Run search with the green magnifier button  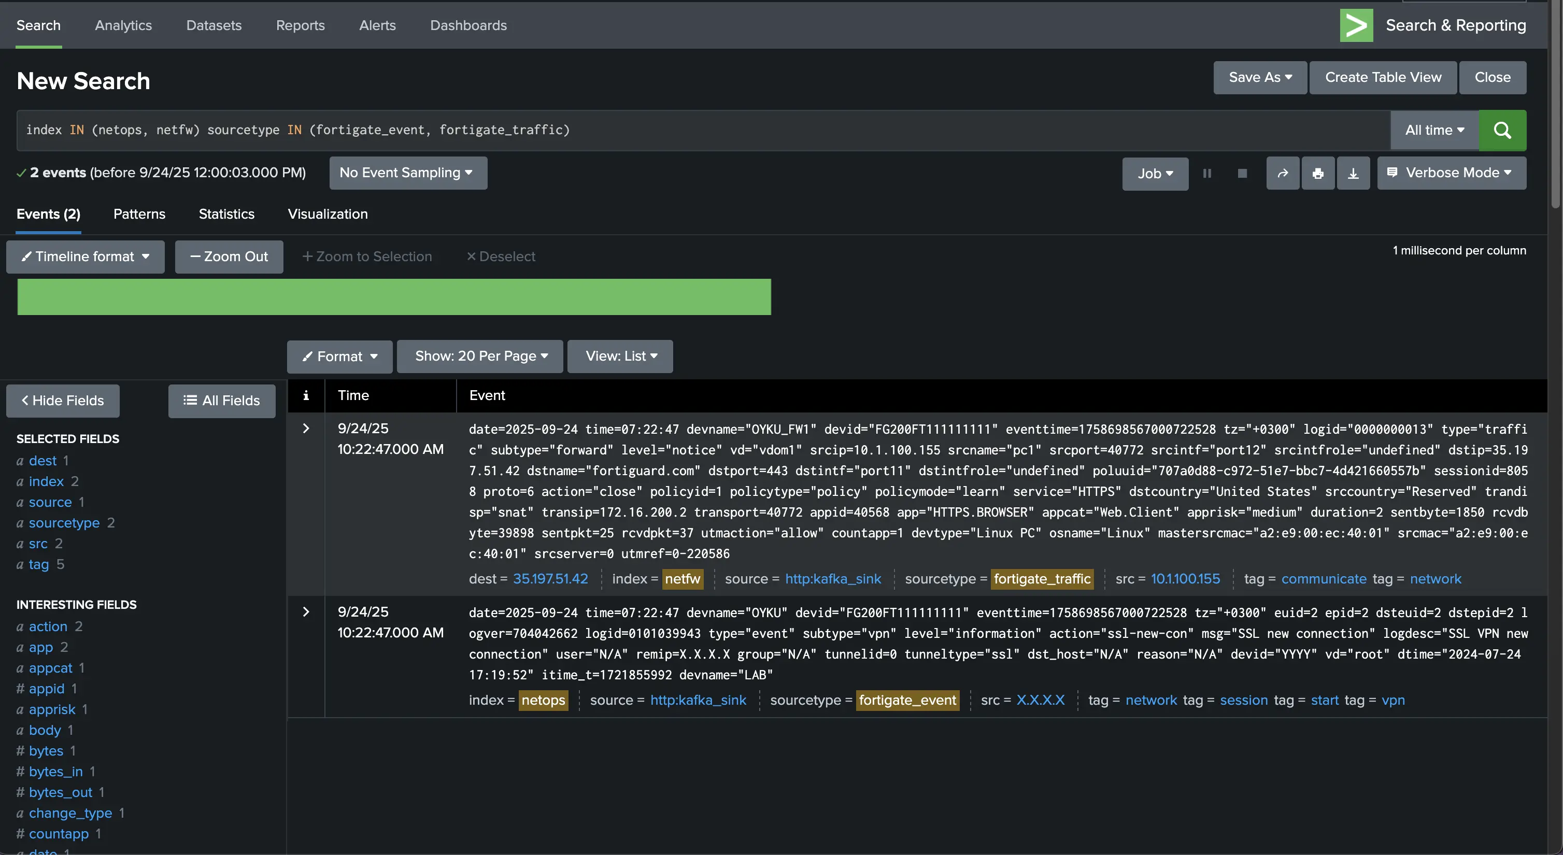point(1502,130)
